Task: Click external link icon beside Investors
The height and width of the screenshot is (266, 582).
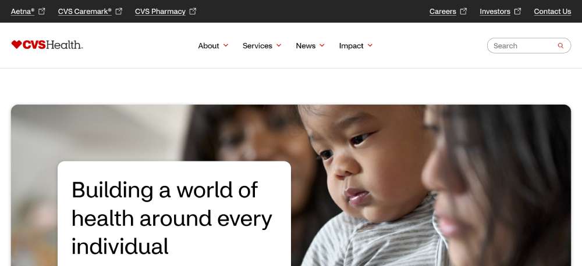Action: coord(517,11)
